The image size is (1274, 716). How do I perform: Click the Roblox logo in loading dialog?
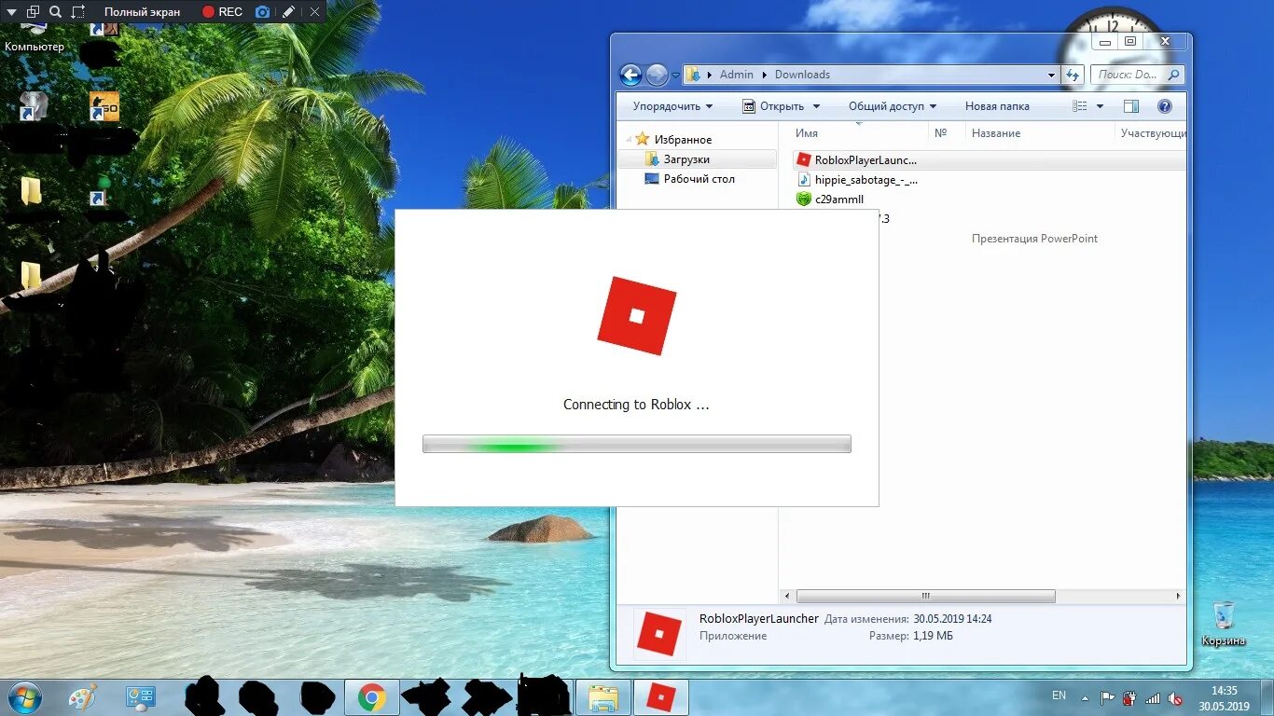click(x=636, y=316)
